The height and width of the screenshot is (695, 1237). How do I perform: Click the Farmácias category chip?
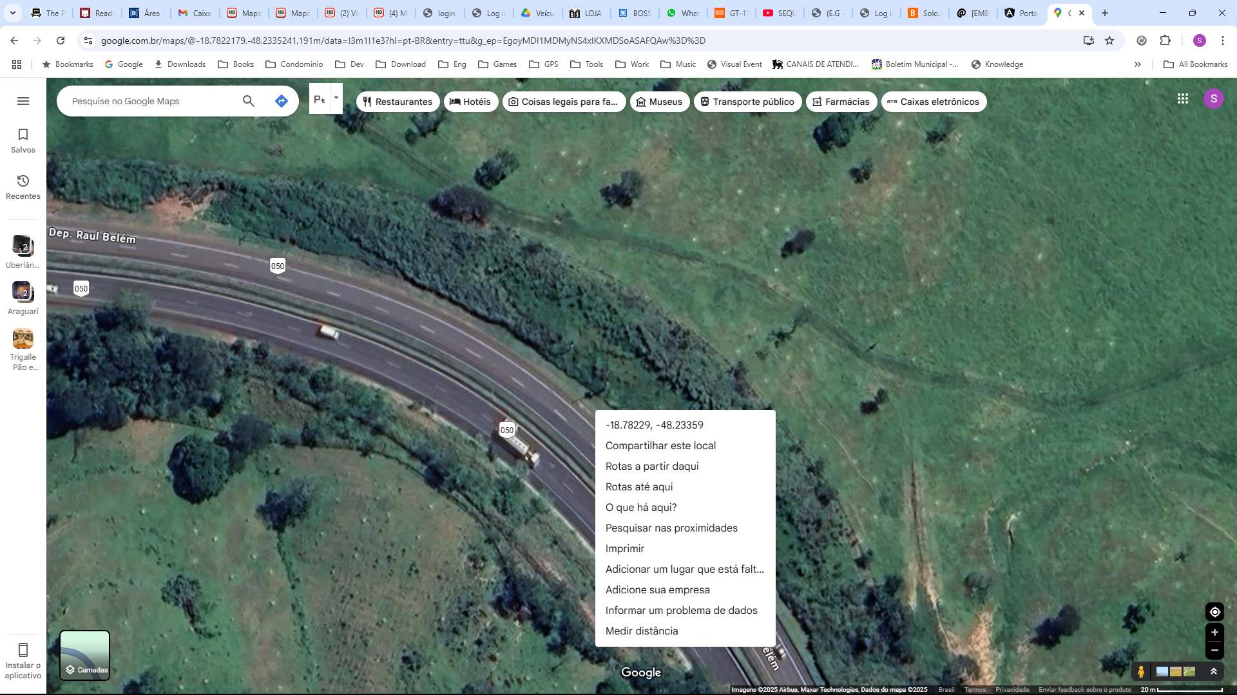(x=841, y=102)
